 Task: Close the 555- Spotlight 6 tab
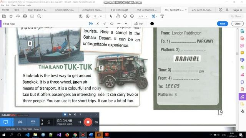tap(186, 10)
